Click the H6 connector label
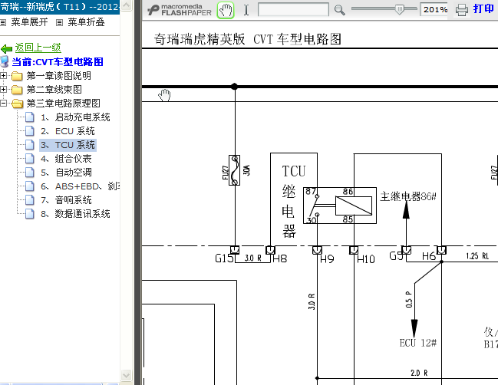The height and width of the screenshot is (385, 498). pyautogui.click(x=429, y=256)
